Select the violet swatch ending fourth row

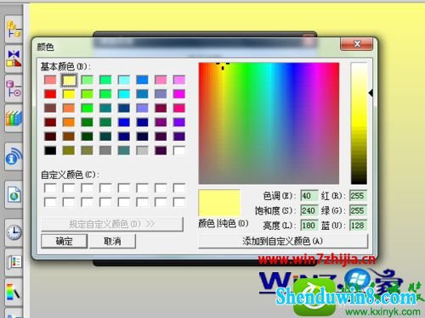click(179, 122)
